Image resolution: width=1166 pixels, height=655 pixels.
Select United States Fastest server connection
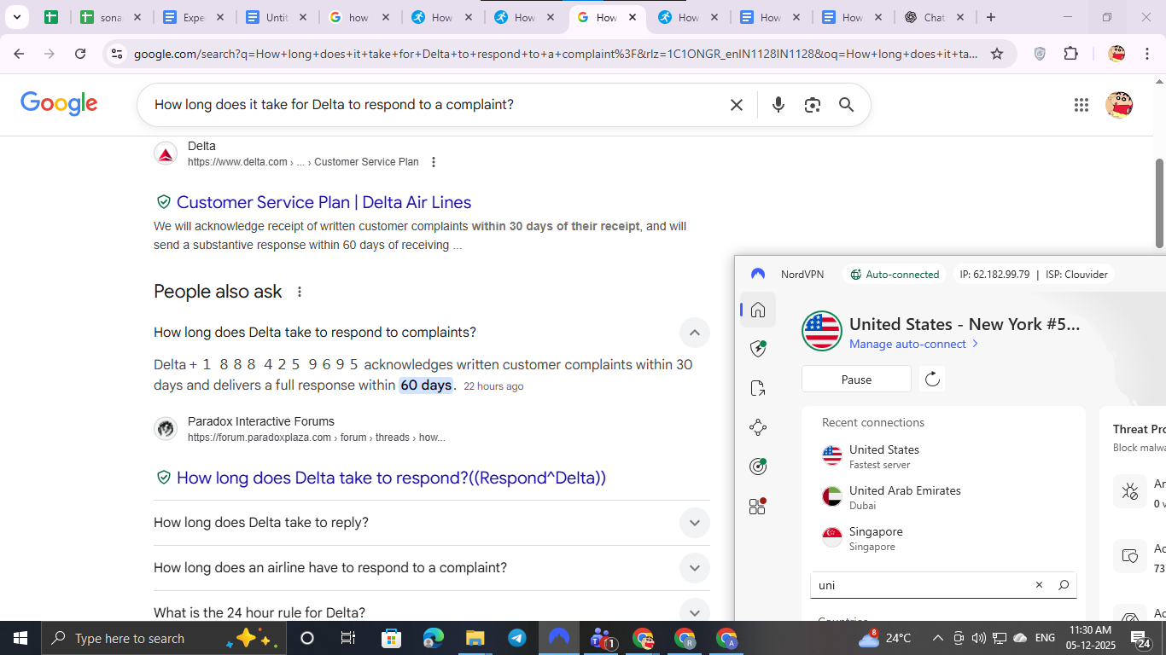pyautogui.click(x=884, y=455)
